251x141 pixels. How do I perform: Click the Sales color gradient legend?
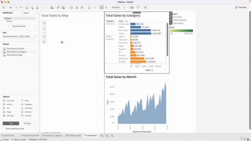182,31
